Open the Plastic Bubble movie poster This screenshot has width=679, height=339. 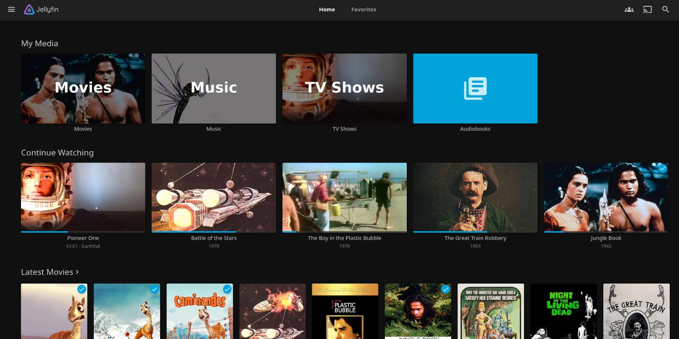[x=345, y=311]
